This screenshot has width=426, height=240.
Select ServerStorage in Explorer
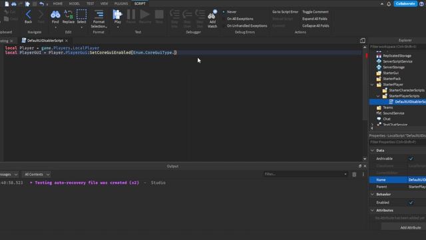393,67
